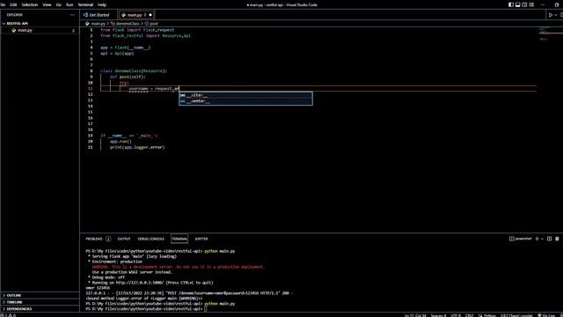
Task: Expand the Outline section
Action: click(40, 295)
